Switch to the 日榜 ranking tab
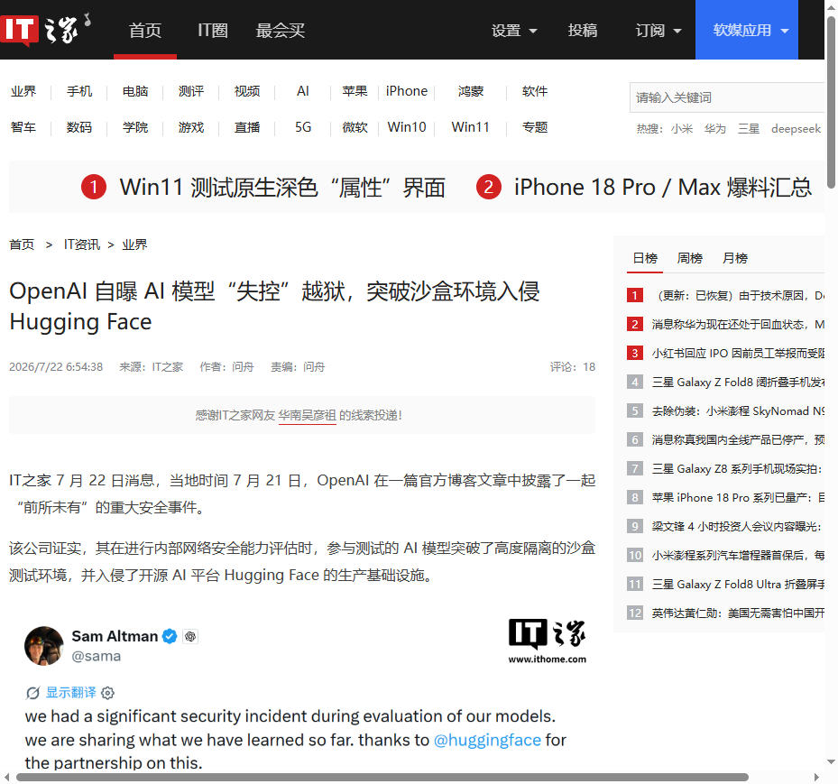Screen dimensions: 838x784 [x=645, y=258]
